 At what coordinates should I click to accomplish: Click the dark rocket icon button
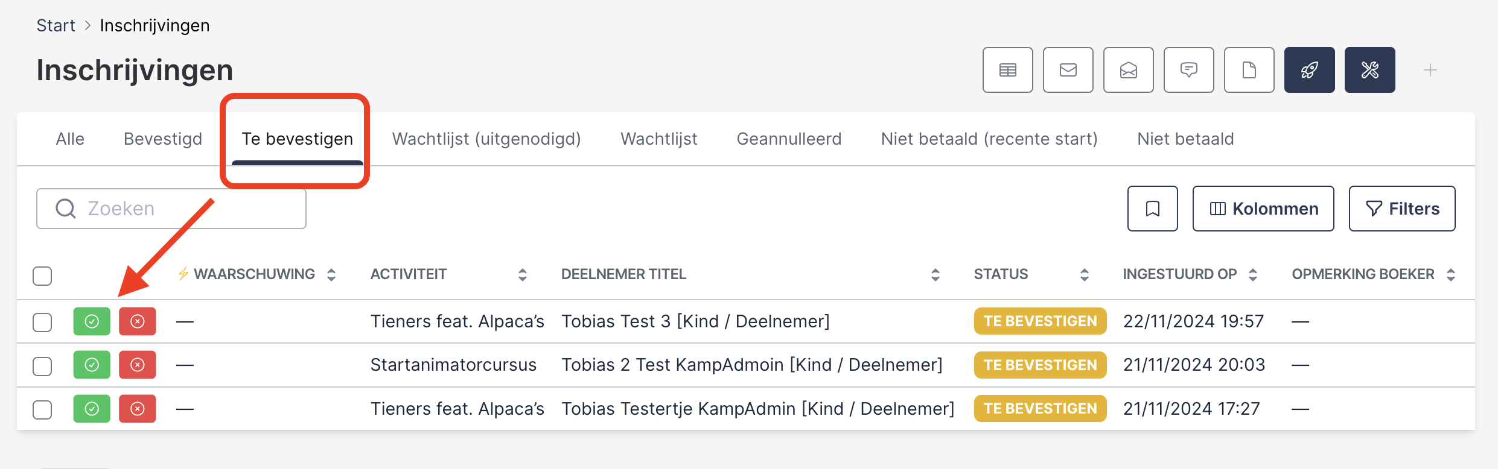click(1309, 70)
